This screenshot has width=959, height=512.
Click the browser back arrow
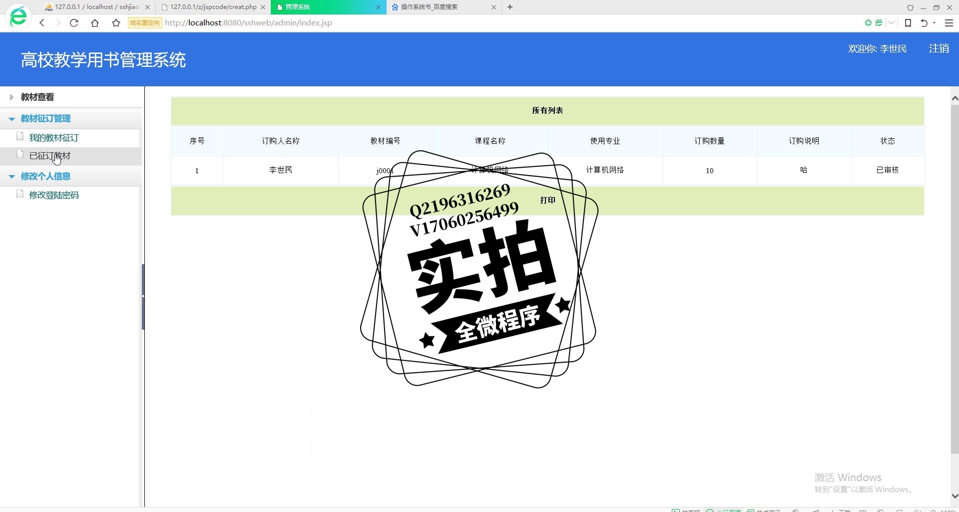tap(42, 23)
